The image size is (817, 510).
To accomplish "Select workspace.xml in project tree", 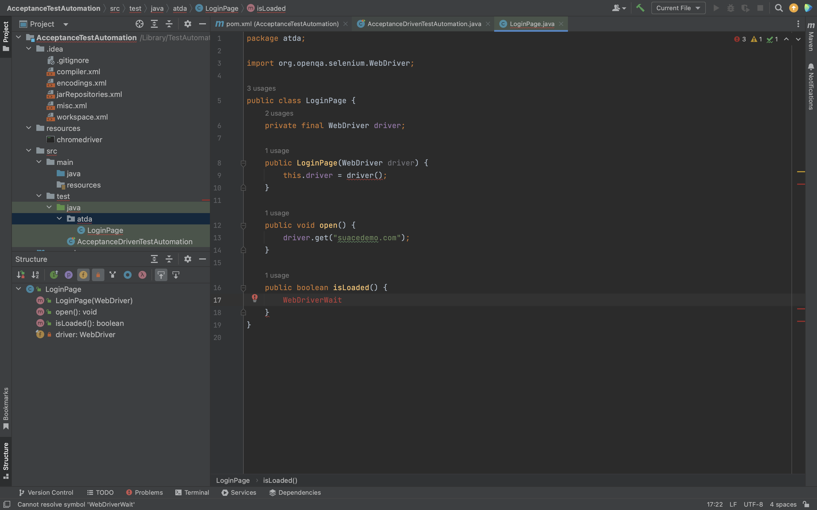I will [82, 117].
